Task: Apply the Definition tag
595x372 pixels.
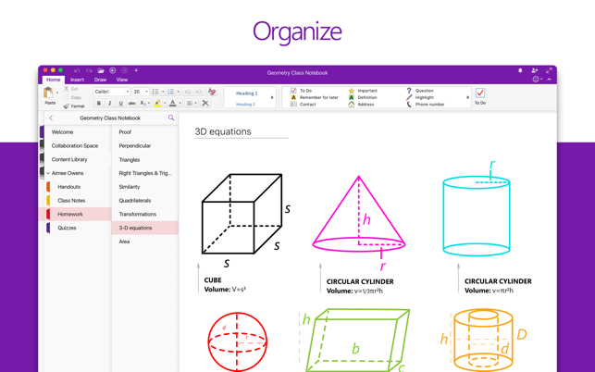Action: (363, 97)
